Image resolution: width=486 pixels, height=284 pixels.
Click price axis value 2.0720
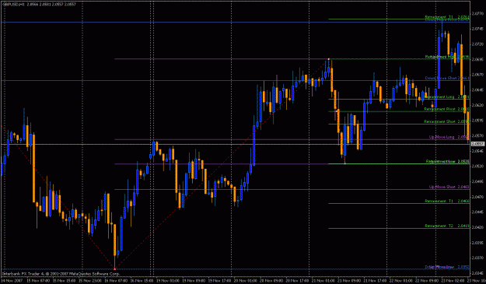point(477,44)
